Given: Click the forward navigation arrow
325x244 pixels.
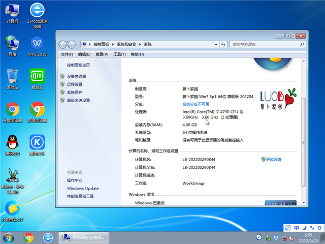Looking at the screenshot, I should point(72,44).
